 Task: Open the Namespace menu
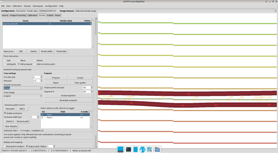38,6
